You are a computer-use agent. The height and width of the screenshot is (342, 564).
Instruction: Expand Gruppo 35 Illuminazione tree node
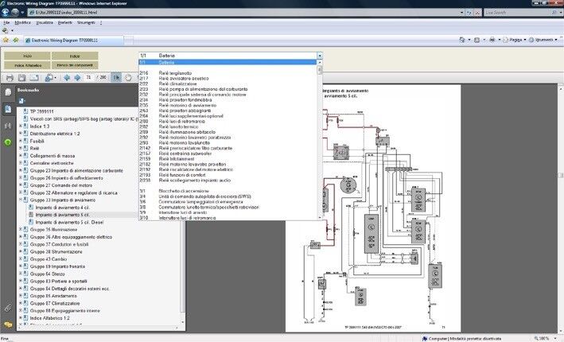pyautogui.click(x=21, y=229)
